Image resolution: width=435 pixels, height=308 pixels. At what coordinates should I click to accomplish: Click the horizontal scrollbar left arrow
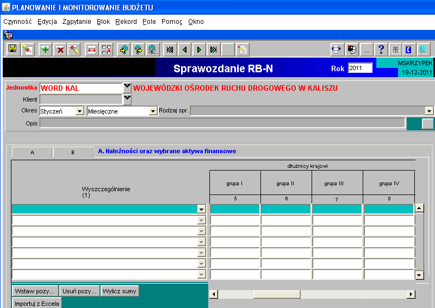pos(214,294)
